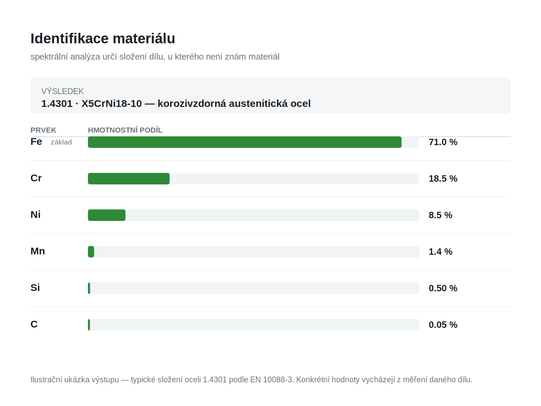Click the Si silicon bar

(253, 288)
